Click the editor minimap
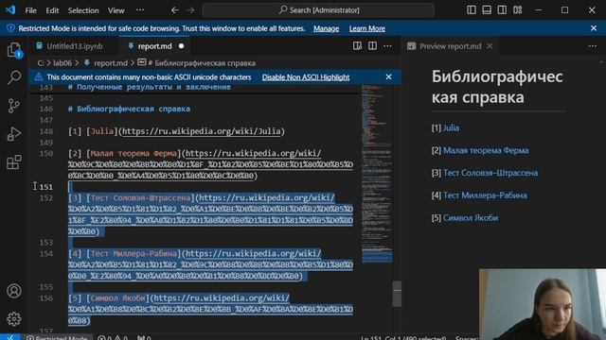The height and width of the screenshot is (340, 606). point(377,174)
